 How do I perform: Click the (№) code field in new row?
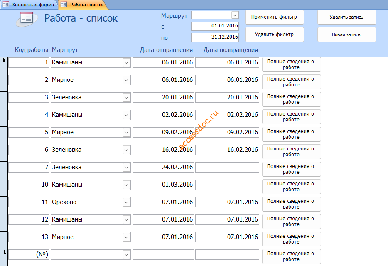pos(29,254)
